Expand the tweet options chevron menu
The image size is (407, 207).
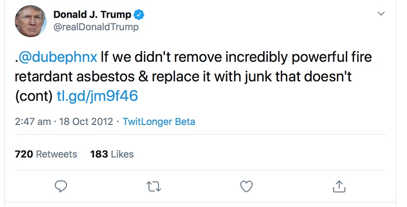pos(381,14)
